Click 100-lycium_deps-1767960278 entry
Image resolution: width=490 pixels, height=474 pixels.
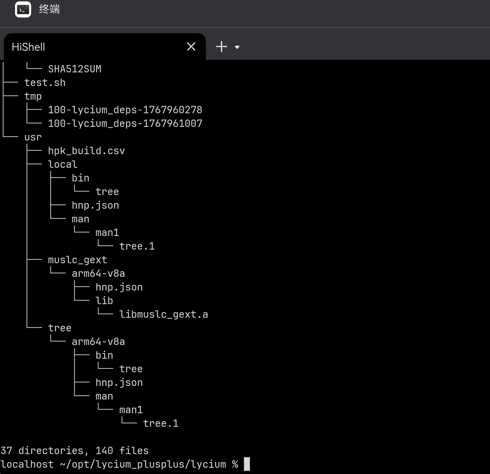click(125, 110)
